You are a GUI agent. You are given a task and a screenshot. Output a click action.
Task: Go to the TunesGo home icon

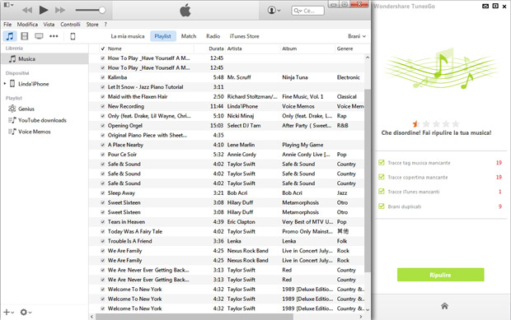(444, 306)
